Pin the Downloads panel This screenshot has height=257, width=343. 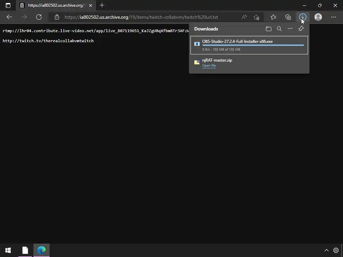point(301,29)
